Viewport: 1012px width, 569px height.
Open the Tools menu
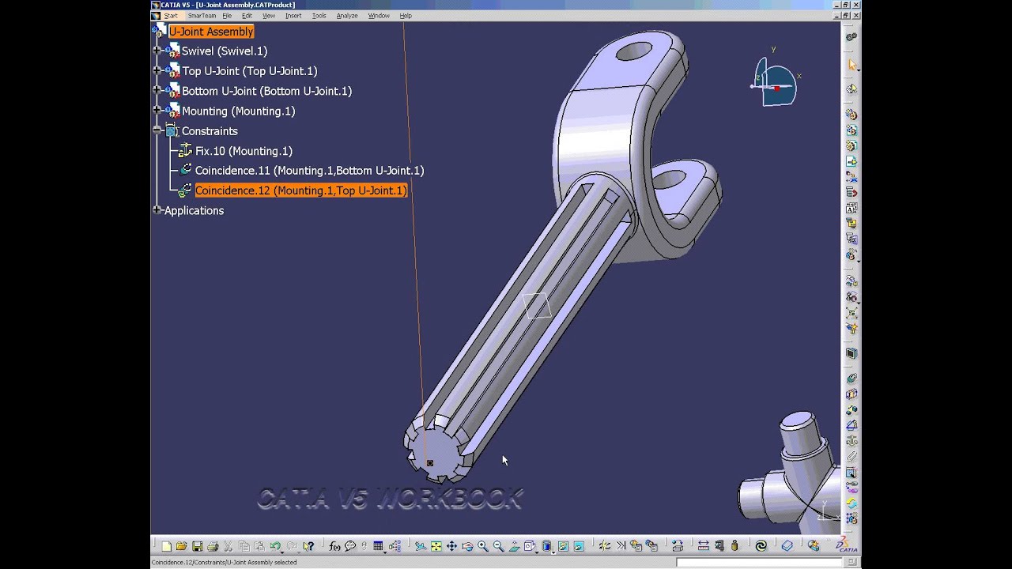(319, 16)
